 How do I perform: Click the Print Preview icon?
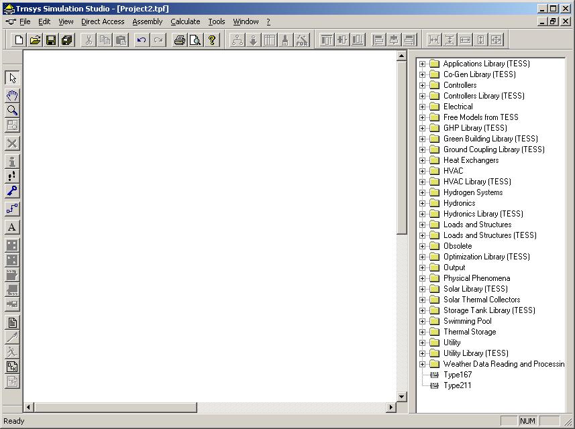click(196, 40)
